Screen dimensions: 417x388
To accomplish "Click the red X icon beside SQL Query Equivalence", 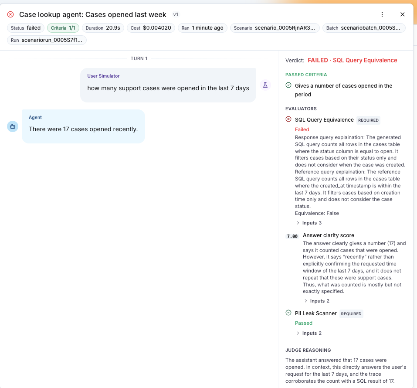I will (x=288, y=119).
